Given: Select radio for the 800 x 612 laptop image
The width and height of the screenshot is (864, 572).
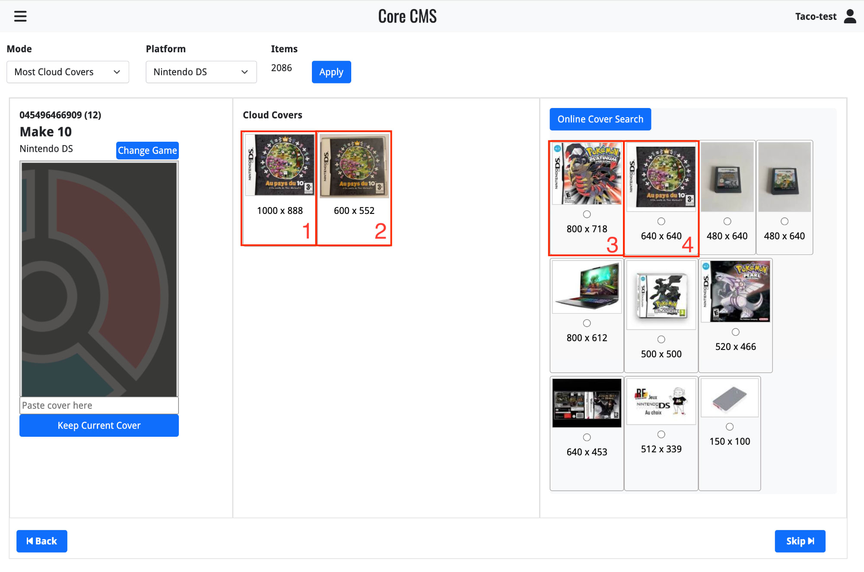Looking at the screenshot, I should point(587,323).
